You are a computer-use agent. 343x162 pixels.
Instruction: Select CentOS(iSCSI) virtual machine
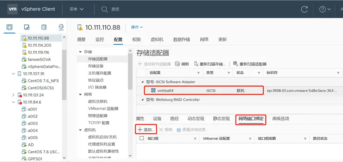(x=41, y=88)
